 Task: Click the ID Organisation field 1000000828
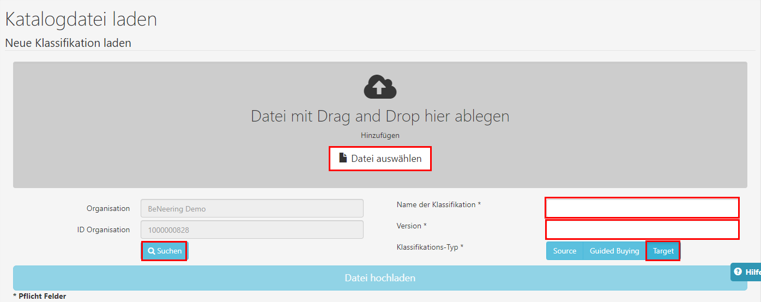point(252,229)
